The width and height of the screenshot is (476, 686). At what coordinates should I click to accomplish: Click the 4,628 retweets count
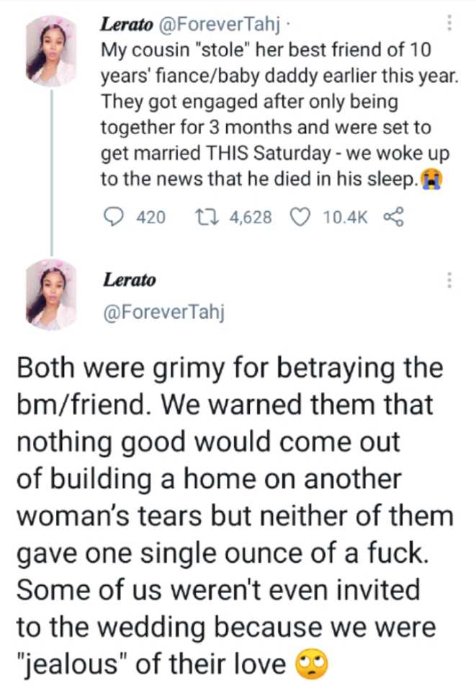coord(249,217)
